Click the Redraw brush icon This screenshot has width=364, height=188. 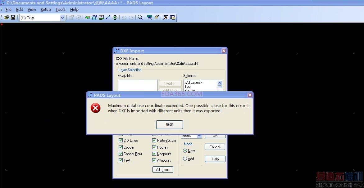click(x=157, y=17)
